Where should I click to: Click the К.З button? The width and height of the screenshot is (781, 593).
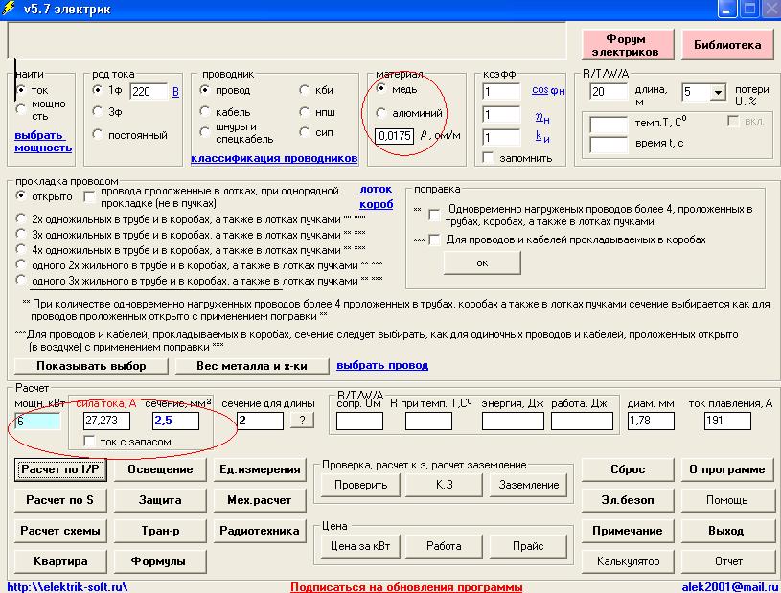tap(444, 485)
